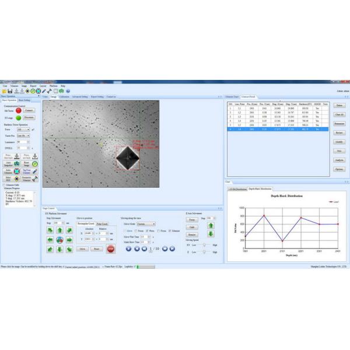Click the green camera snapshot toolbar icon

(61, 91)
